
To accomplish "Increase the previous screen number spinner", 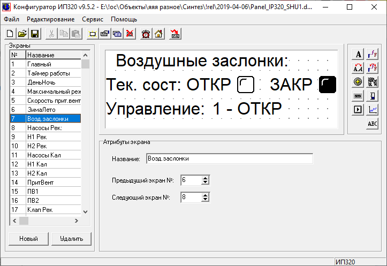I will (205, 178).
